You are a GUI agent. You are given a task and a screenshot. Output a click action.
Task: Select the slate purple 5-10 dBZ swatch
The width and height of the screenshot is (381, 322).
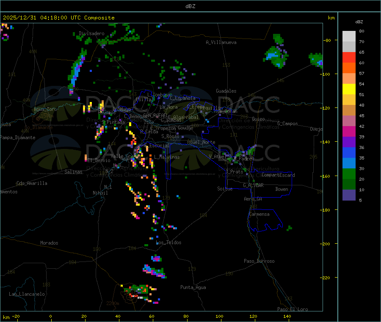(349, 195)
